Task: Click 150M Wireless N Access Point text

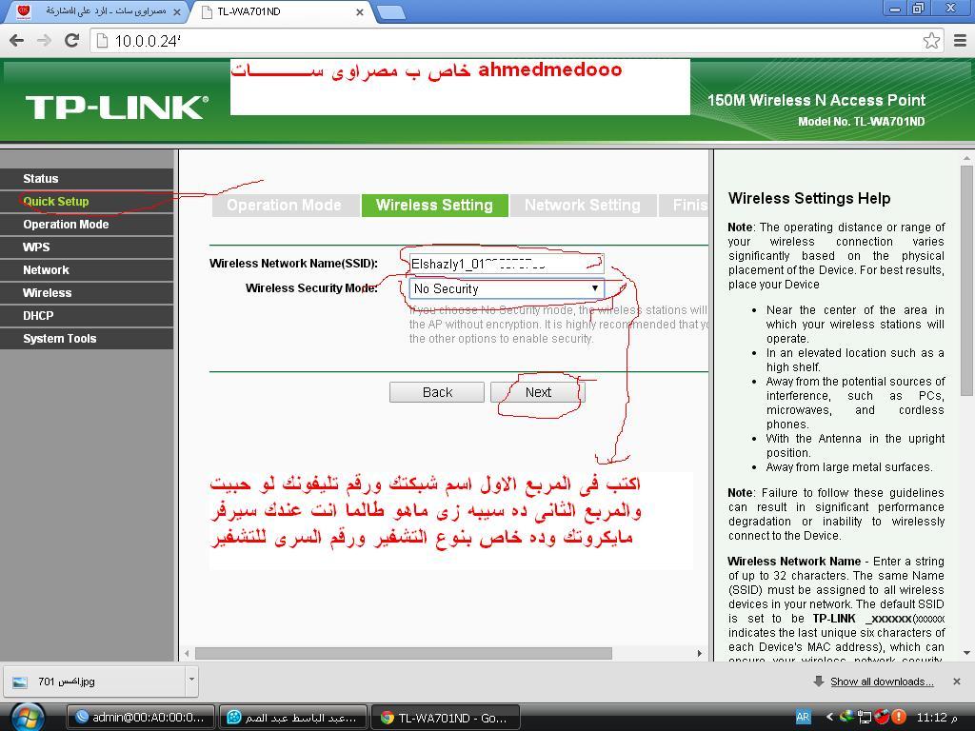Action: point(816,100)
